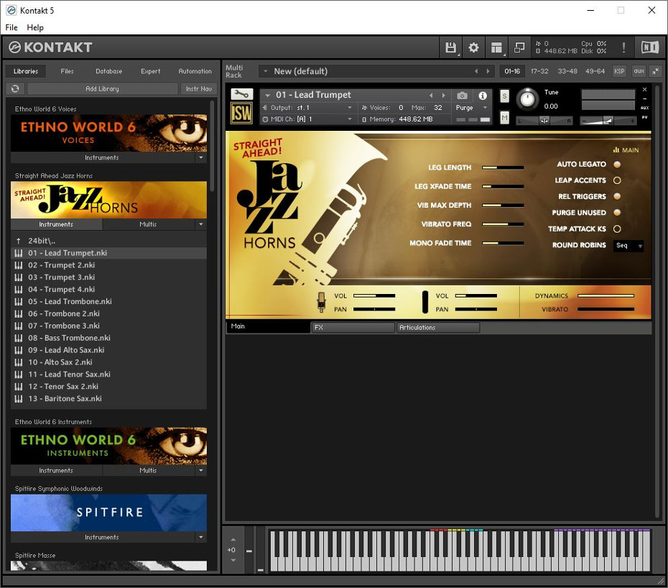Click the Instr Nav button
This screenshot has height=588, width=668.
[x=199, y=88]
